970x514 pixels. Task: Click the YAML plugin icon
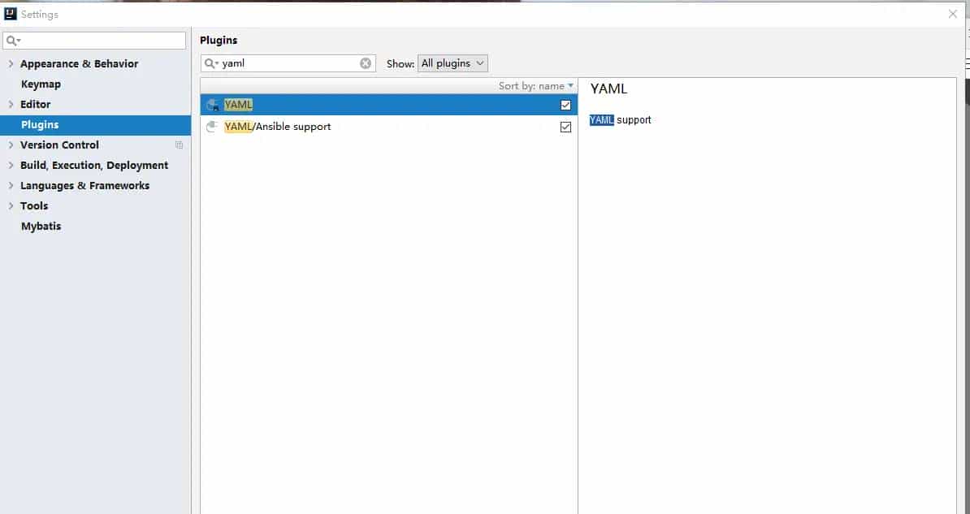click(x=212, y=105)
